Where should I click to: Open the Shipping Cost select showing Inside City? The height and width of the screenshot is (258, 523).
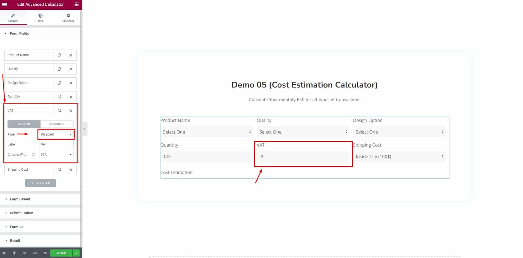click(399, 157)
